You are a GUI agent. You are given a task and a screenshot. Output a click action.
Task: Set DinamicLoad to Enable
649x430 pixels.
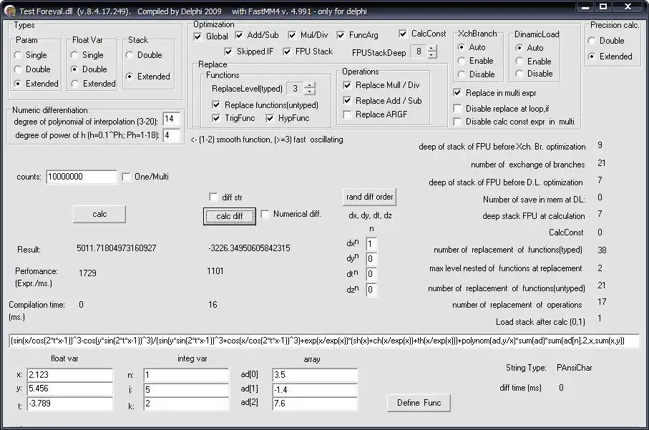pos(519,62)
